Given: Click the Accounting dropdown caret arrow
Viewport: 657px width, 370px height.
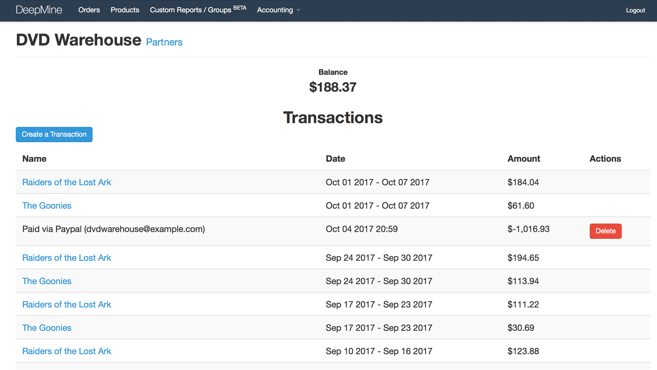Looking at the screenshot, I should (x=299, y=10).
